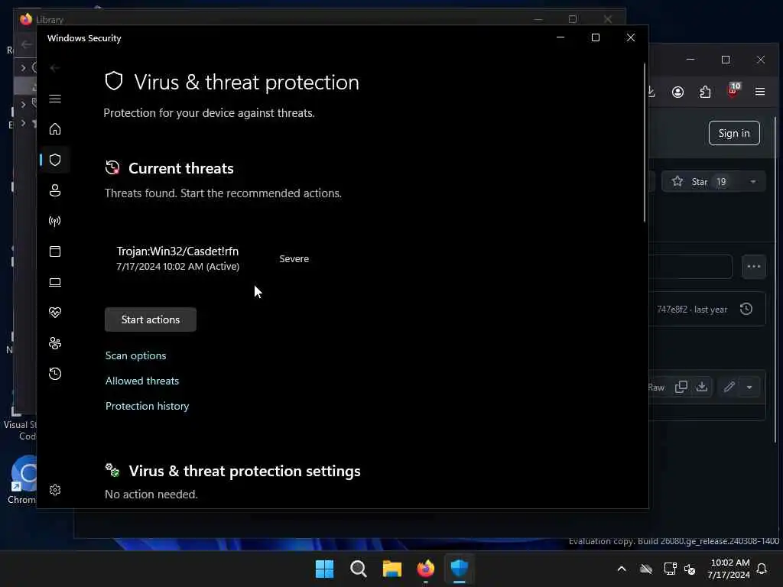
Task: Open Search on the taskbar
Action: [358, 569]
